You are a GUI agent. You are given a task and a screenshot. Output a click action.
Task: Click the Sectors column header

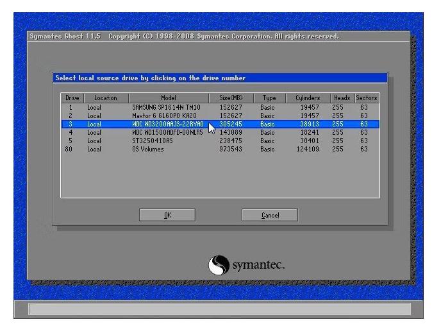pyautogui.click(x=367, y=98)
